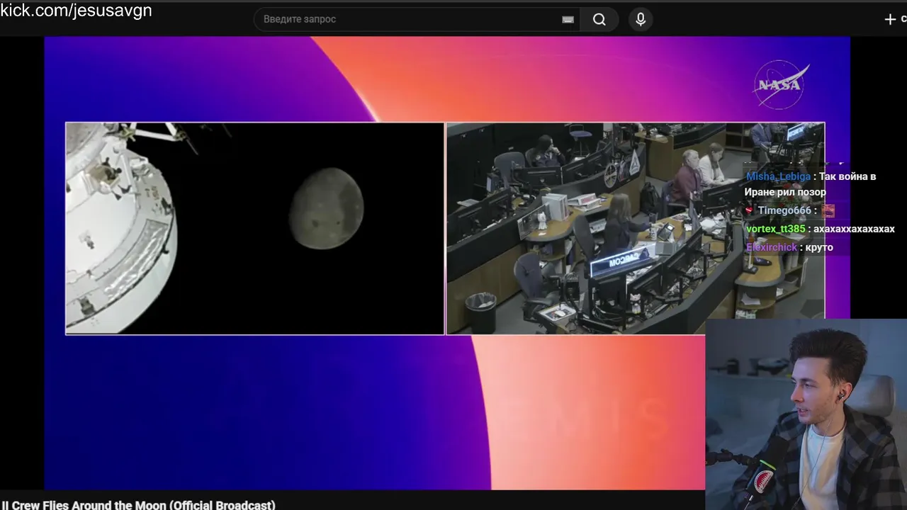
Task: Click the kick.com/jesusavgn watermark text
Action: coord(76,10)
